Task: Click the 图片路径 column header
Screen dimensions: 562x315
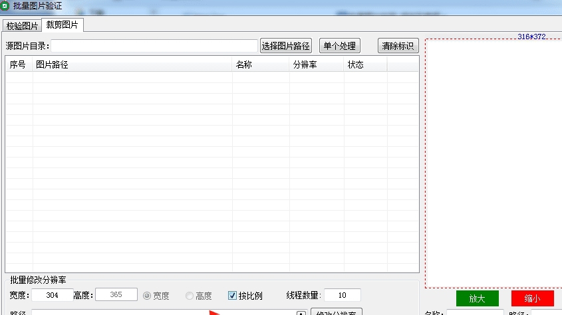Action: point(132,64)
